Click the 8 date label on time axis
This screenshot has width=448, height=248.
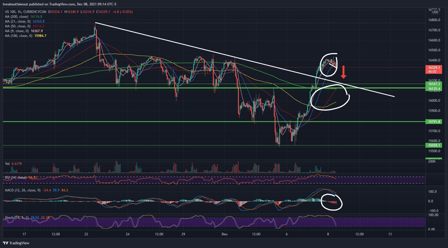(328, 234)
